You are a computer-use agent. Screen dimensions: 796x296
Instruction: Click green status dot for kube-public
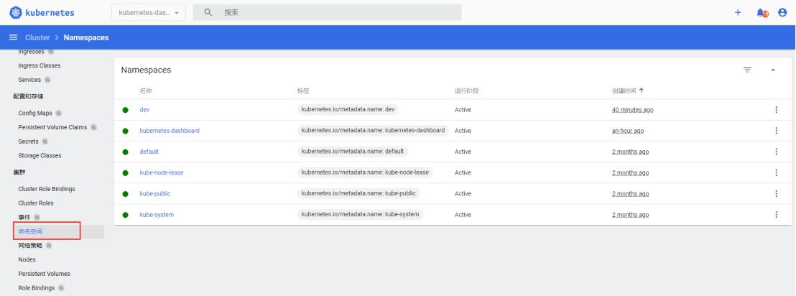[126, 194]
